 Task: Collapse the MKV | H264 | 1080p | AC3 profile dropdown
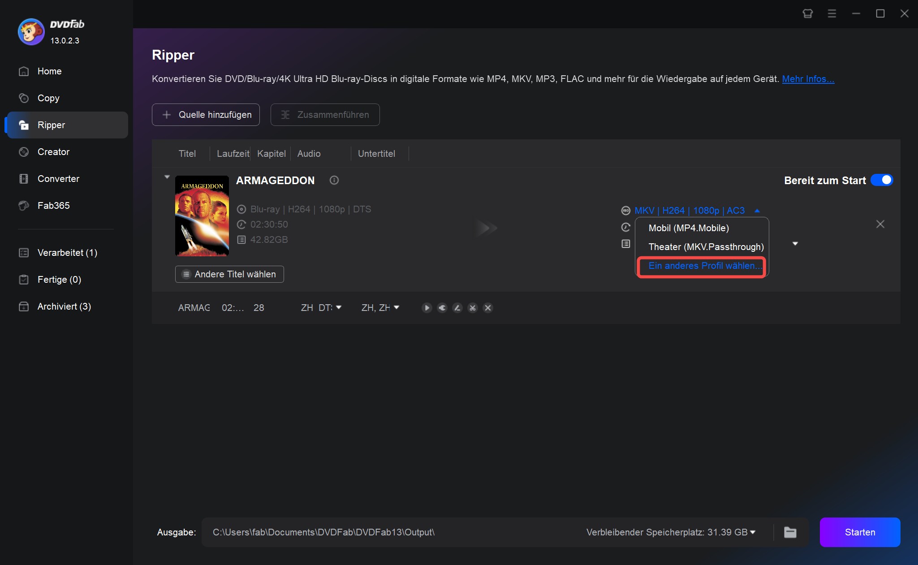click(x=757, y=211)
